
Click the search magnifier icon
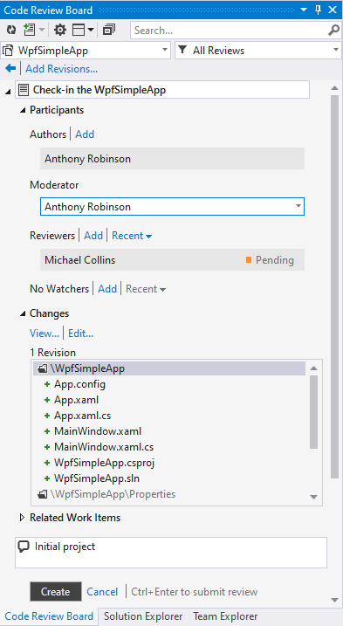333,31
